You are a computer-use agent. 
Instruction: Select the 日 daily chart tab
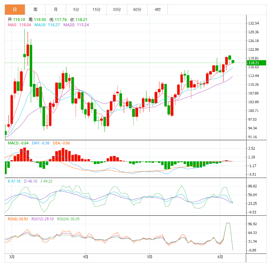click(x=15, y=9)
